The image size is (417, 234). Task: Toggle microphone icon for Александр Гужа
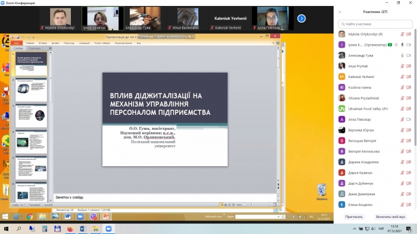point(402,55)
